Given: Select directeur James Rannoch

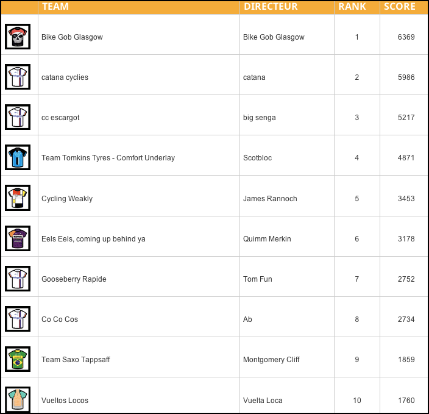Looking at the screenshot, I should (270, 199).
